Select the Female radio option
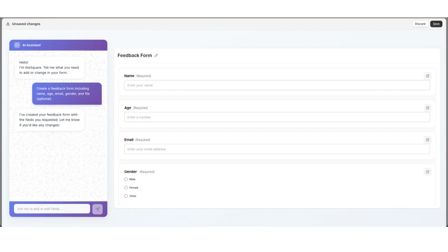 [x=126, y=188]
